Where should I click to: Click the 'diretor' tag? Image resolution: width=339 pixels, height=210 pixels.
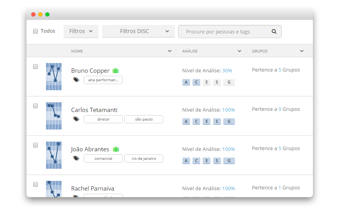(x=103, y=119)
